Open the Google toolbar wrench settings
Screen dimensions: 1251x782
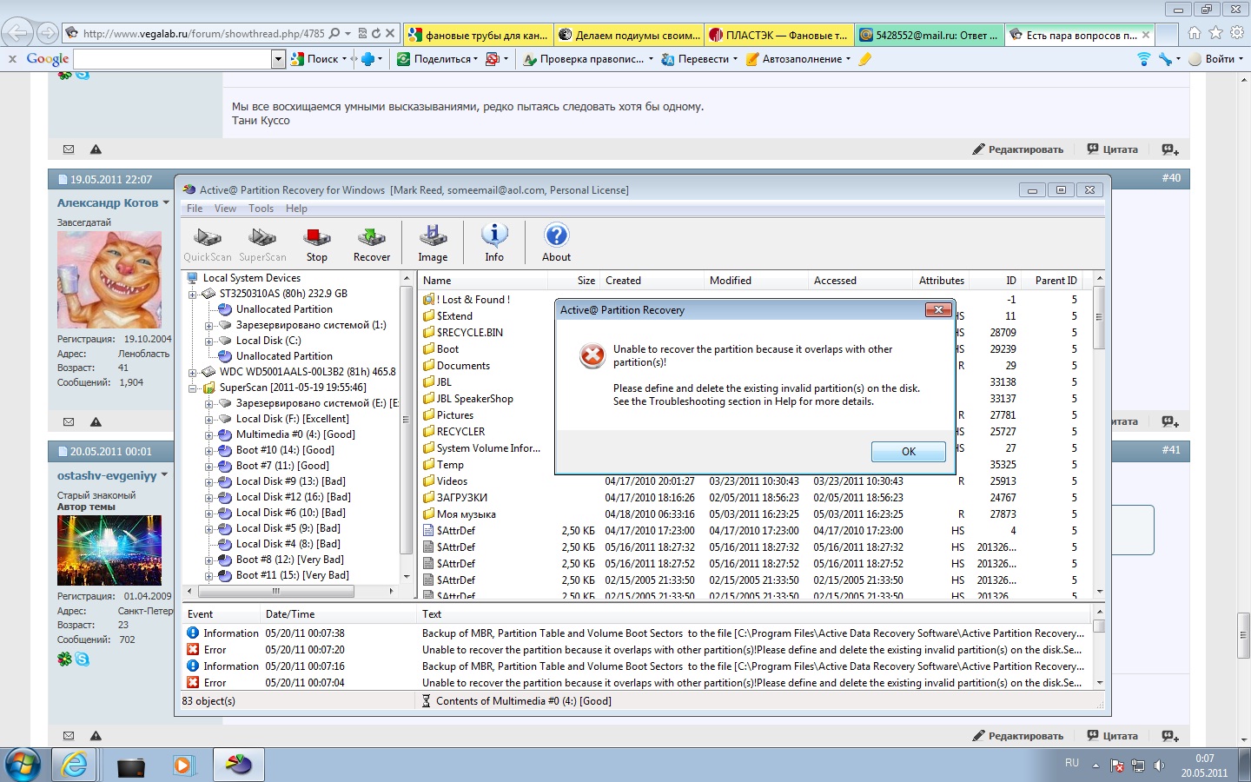click(1165, 59)
